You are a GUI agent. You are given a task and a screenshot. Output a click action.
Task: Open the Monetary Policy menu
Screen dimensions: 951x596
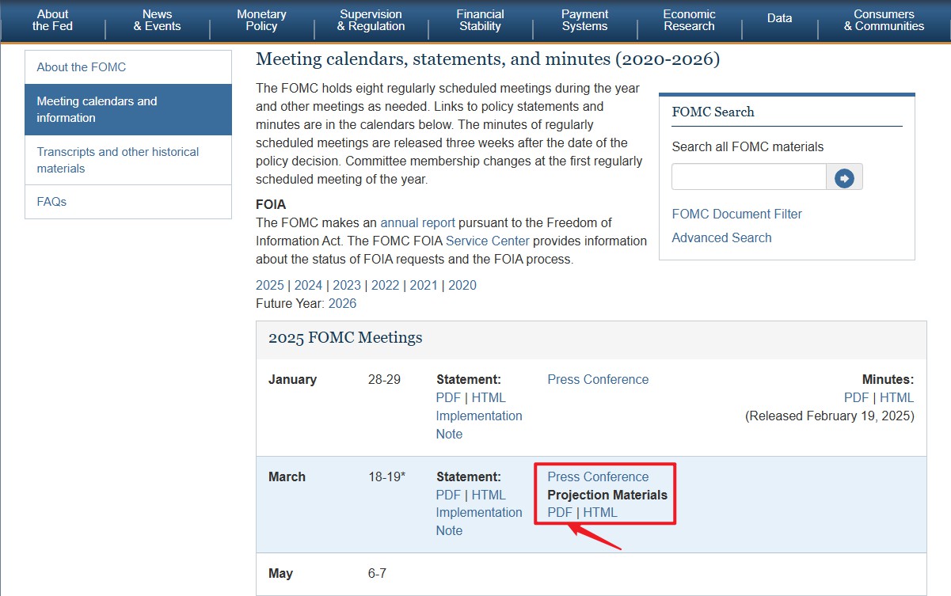tap(261, 21)
